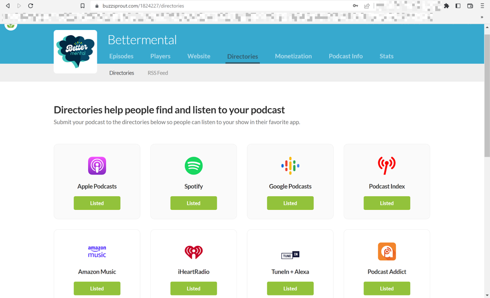Click the Spotify label text

(194, 186)
